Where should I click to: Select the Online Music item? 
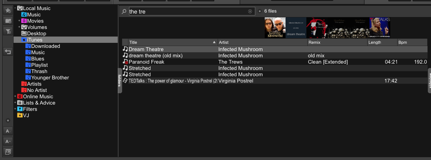tap(35, 96)
